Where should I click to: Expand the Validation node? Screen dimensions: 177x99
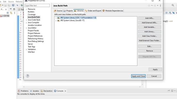(26, 50)
